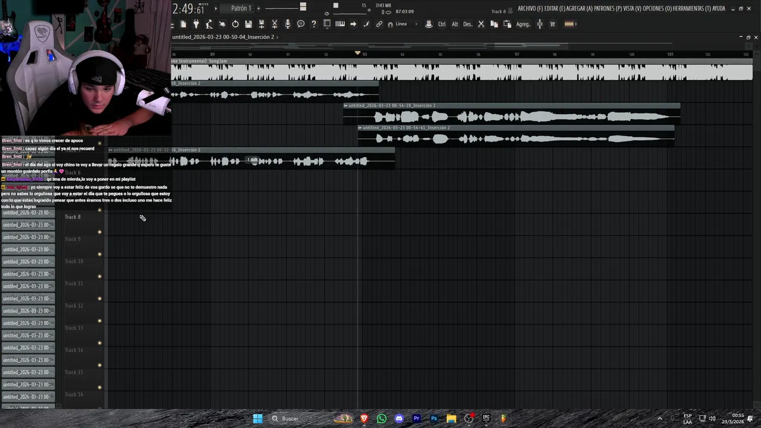Toggle mute dot on Track 11
The image size is (761, 428).
[x=99, y=299]
